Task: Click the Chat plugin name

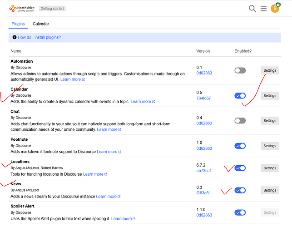Action: (x=15, y=112)
